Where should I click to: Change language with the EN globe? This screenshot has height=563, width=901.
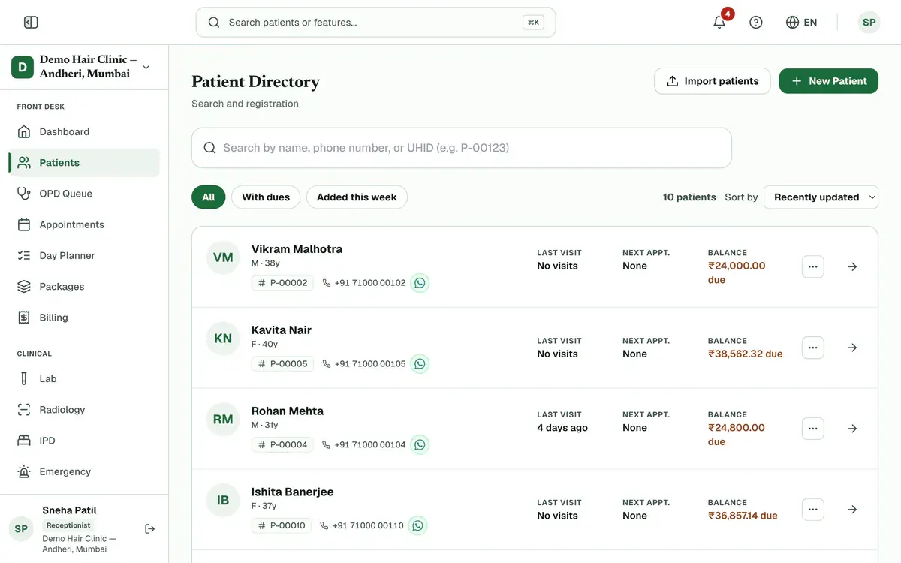point(801,23)
